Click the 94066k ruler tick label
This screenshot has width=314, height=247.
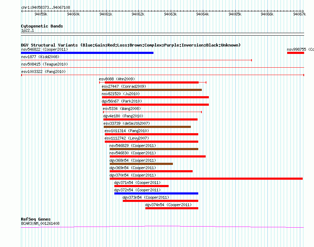[267, 14]
